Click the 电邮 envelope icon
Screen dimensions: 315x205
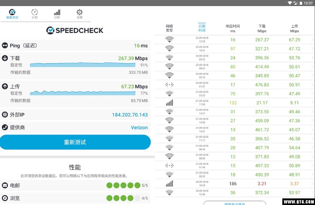point(5,185)
